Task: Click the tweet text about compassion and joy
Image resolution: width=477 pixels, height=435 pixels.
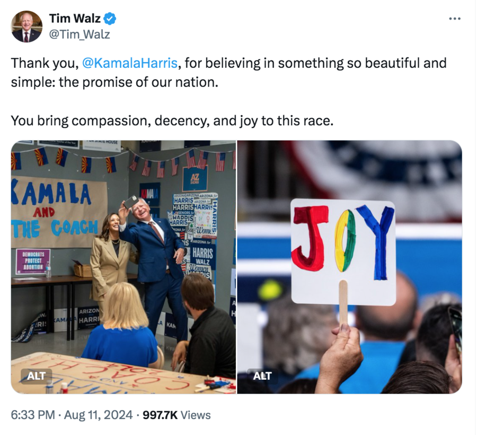Action: [172, 121]
